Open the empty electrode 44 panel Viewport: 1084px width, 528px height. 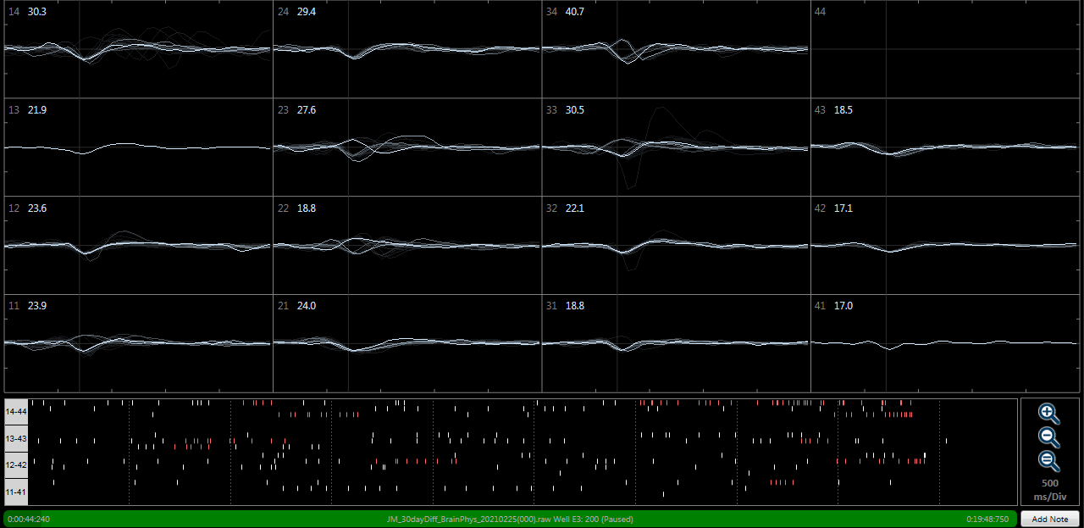945,49
